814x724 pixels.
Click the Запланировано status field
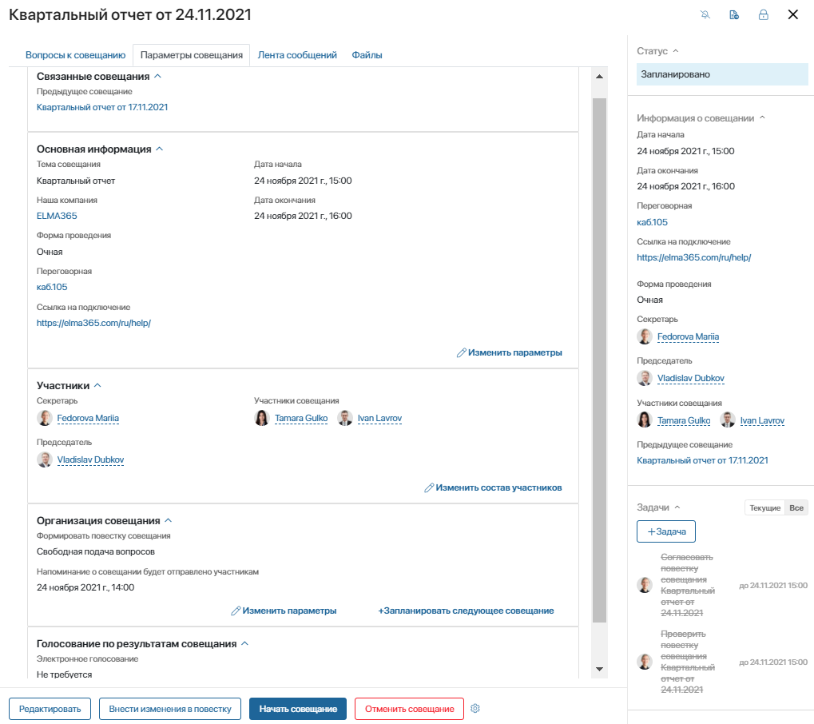pyautogui.click(x=722, y=74)
